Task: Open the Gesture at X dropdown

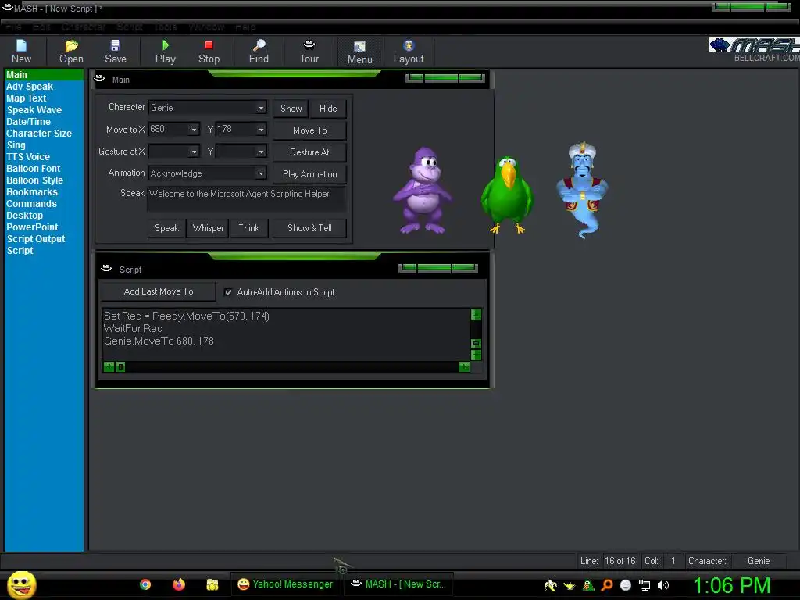Action: coord(194,152)
